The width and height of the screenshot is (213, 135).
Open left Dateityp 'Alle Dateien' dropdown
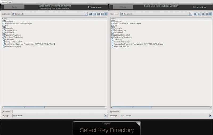pos(106,116)
